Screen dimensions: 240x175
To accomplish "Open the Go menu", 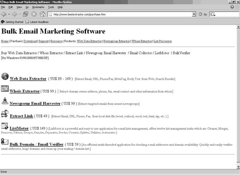I will 27,7.
